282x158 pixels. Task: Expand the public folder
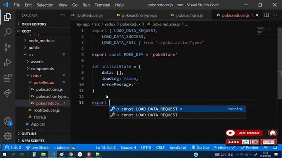click(x=34, y=48)
